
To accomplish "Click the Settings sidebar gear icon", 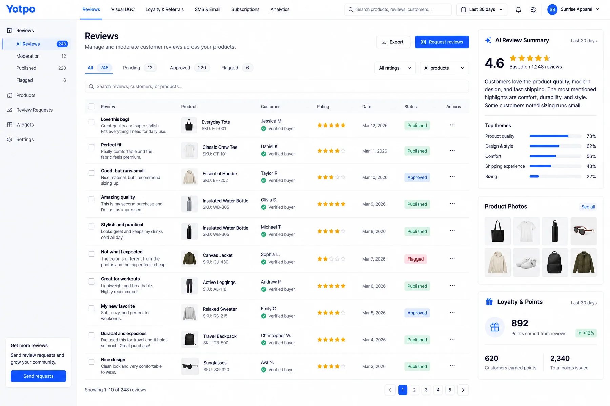I will tap(9, 139).
